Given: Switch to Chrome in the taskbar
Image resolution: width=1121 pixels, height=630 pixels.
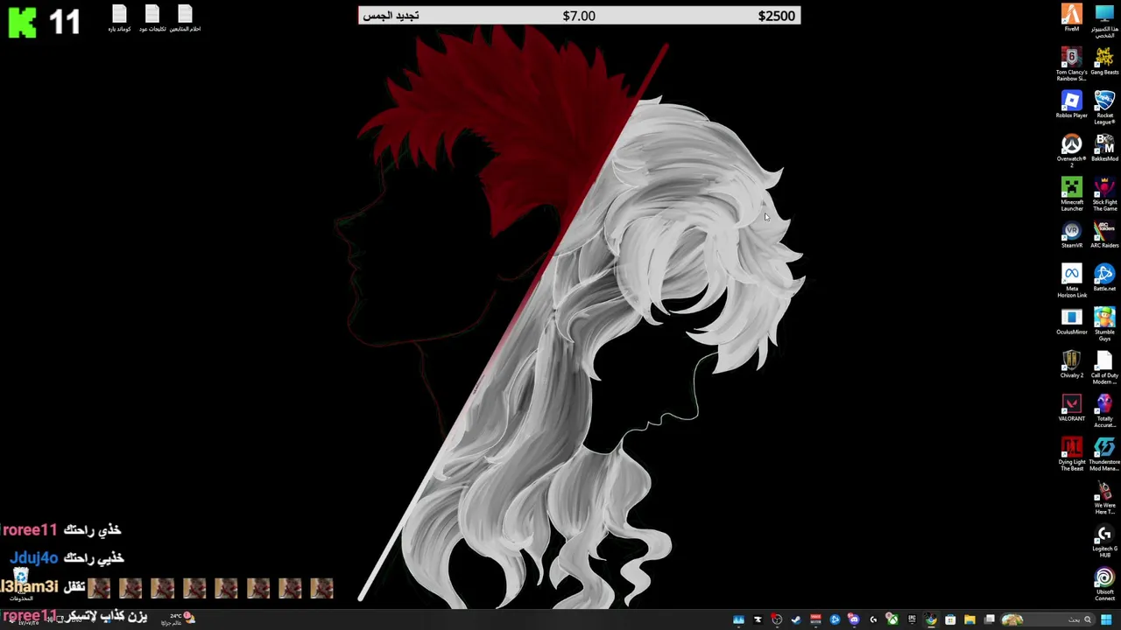Looking at the screenshot, I should tap(931, 619).
